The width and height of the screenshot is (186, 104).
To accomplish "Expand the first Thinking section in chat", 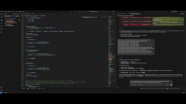I will [121, 29].
